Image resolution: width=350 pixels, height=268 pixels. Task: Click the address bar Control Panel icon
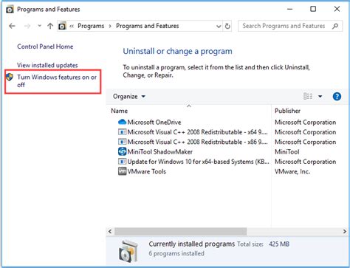tap(63, 26)
